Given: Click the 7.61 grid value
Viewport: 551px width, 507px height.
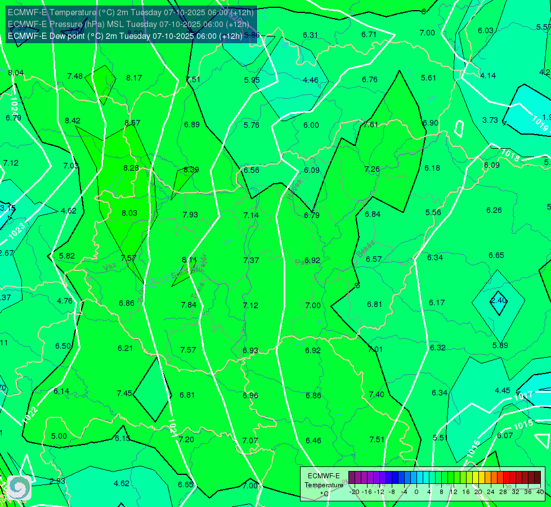Looking at the screenshot, I should tap(371, 124).
